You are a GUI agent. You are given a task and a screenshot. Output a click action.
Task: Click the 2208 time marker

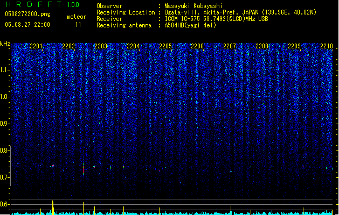(262, 46)
